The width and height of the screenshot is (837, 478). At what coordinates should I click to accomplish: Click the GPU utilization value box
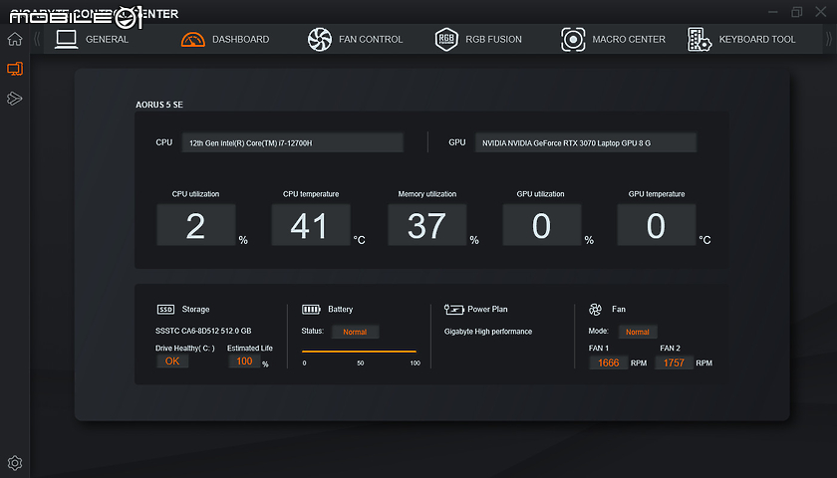(542, 225)
